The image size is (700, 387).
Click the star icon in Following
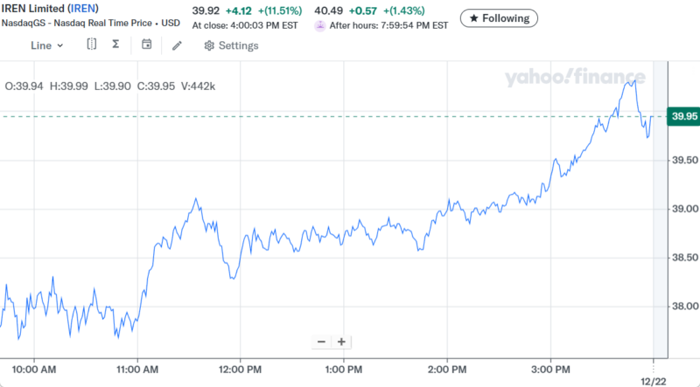coord(472,17)
